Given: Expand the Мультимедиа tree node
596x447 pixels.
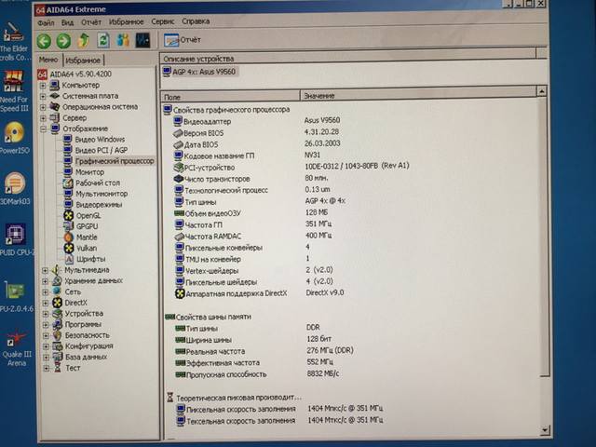Looking at the screenshot, I should click(43, 270).
